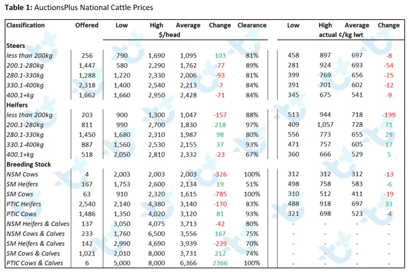The width and height of the screenshot is (409, 272).
Task: Click the '1,021' offered cell
Action: click(x=87, y=253)
